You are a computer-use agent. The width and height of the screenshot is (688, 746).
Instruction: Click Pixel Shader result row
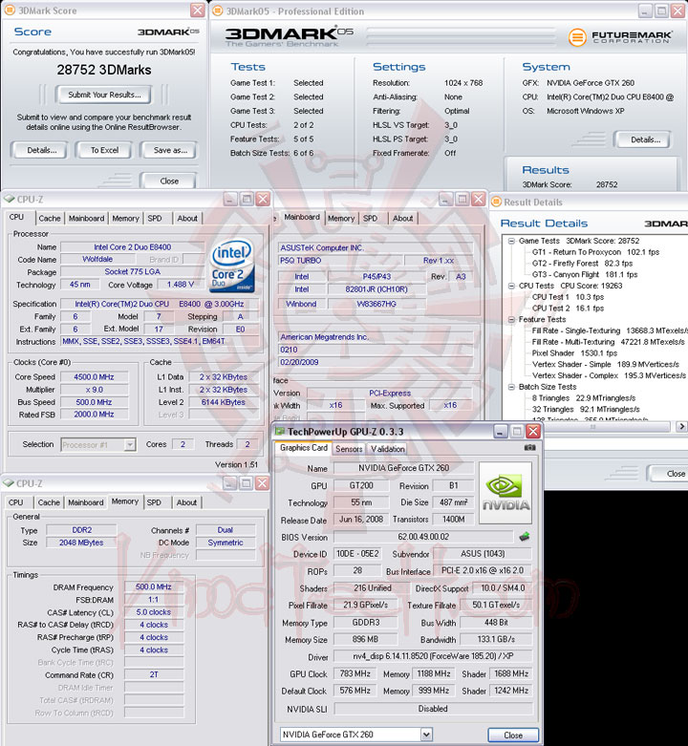coord(573,353)
